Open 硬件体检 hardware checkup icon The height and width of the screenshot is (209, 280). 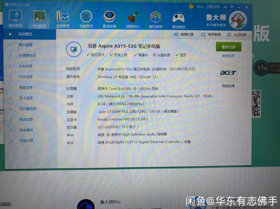point(15,18)
